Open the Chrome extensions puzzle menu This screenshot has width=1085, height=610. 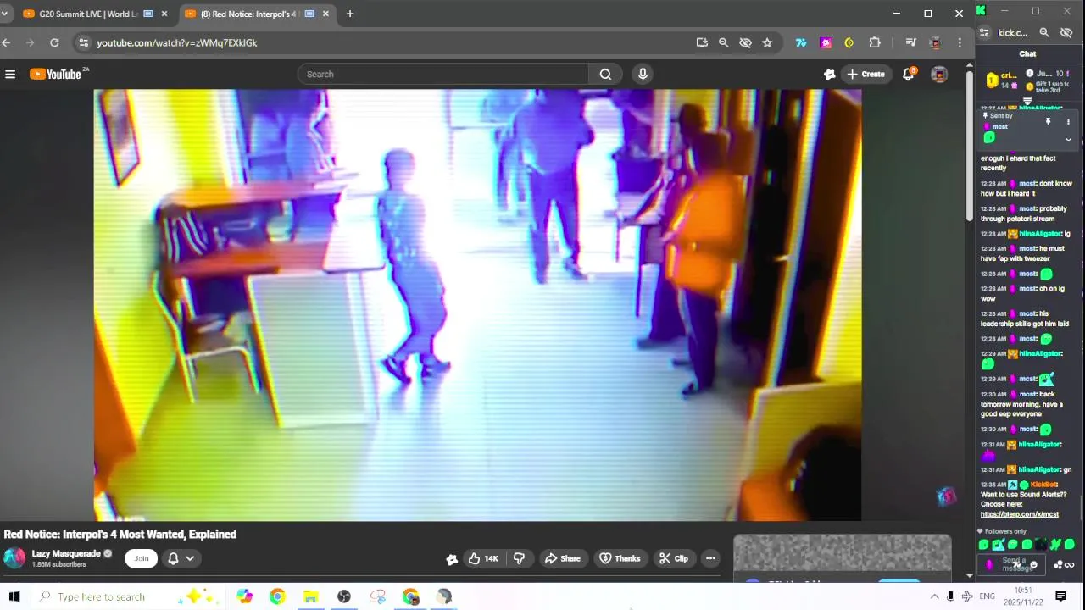pos(875,42)
